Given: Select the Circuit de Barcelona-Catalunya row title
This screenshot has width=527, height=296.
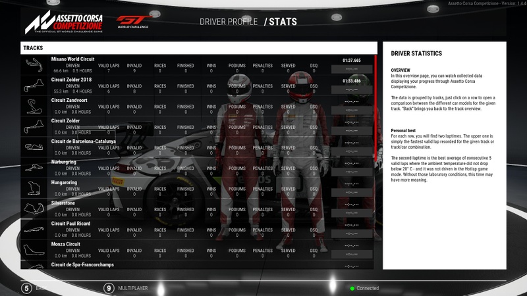Looking at the screenshot, I should (84, 141).
